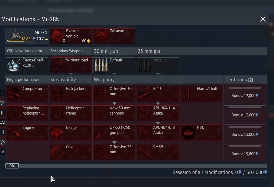
Task: Click the Engine modification icon
Action: [14, 133]
